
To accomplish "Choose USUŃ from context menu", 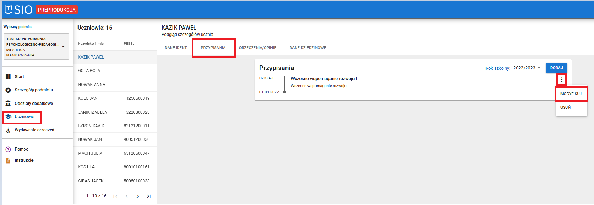I will tap(571, 107).
